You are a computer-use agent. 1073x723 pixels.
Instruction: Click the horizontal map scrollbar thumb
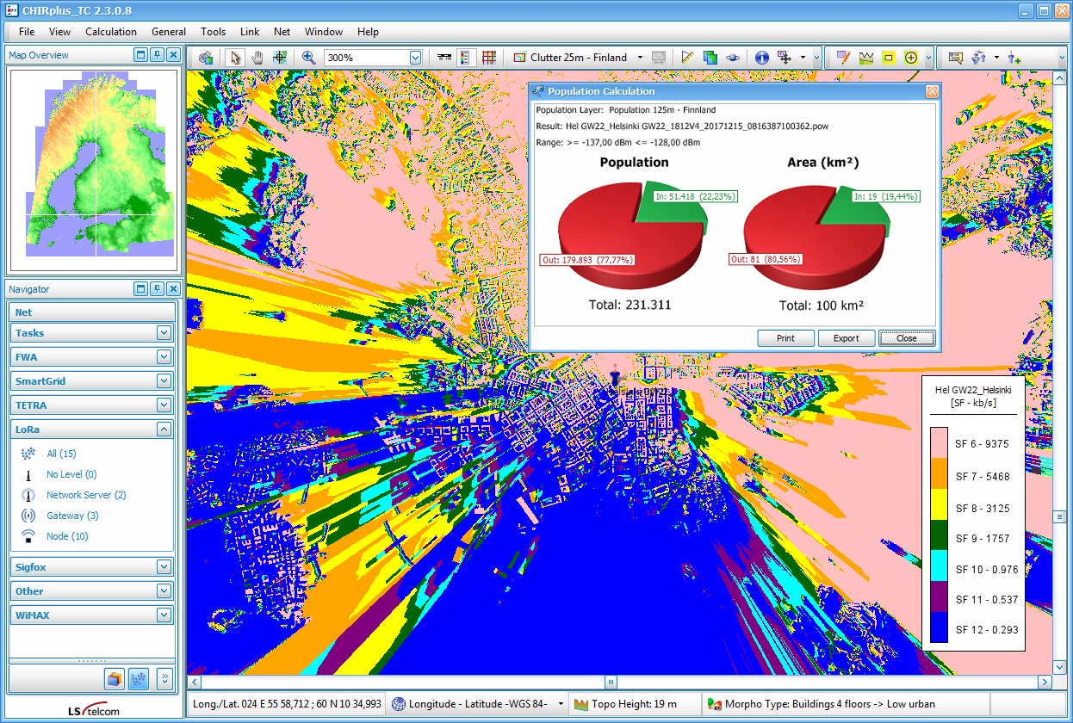tap(611, 683)
